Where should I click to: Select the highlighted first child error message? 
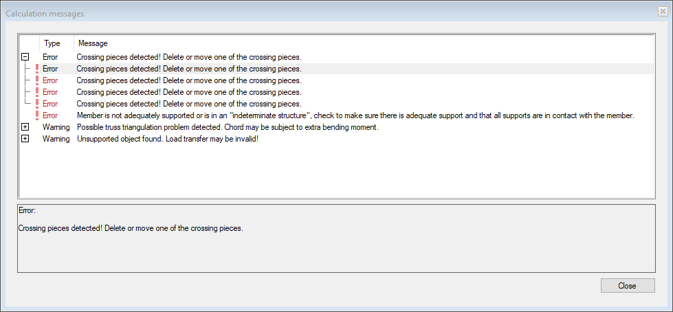click(x=188, y=69)
